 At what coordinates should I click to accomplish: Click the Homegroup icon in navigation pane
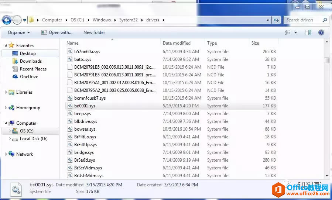tap(11, 107)
